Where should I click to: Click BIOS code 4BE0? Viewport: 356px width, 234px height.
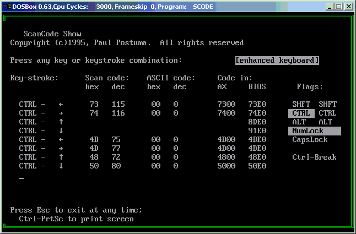(x=257, y=140)
